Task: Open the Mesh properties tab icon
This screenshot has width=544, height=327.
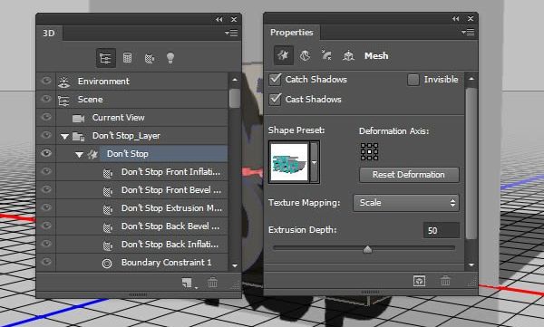Action: [284, 55]
